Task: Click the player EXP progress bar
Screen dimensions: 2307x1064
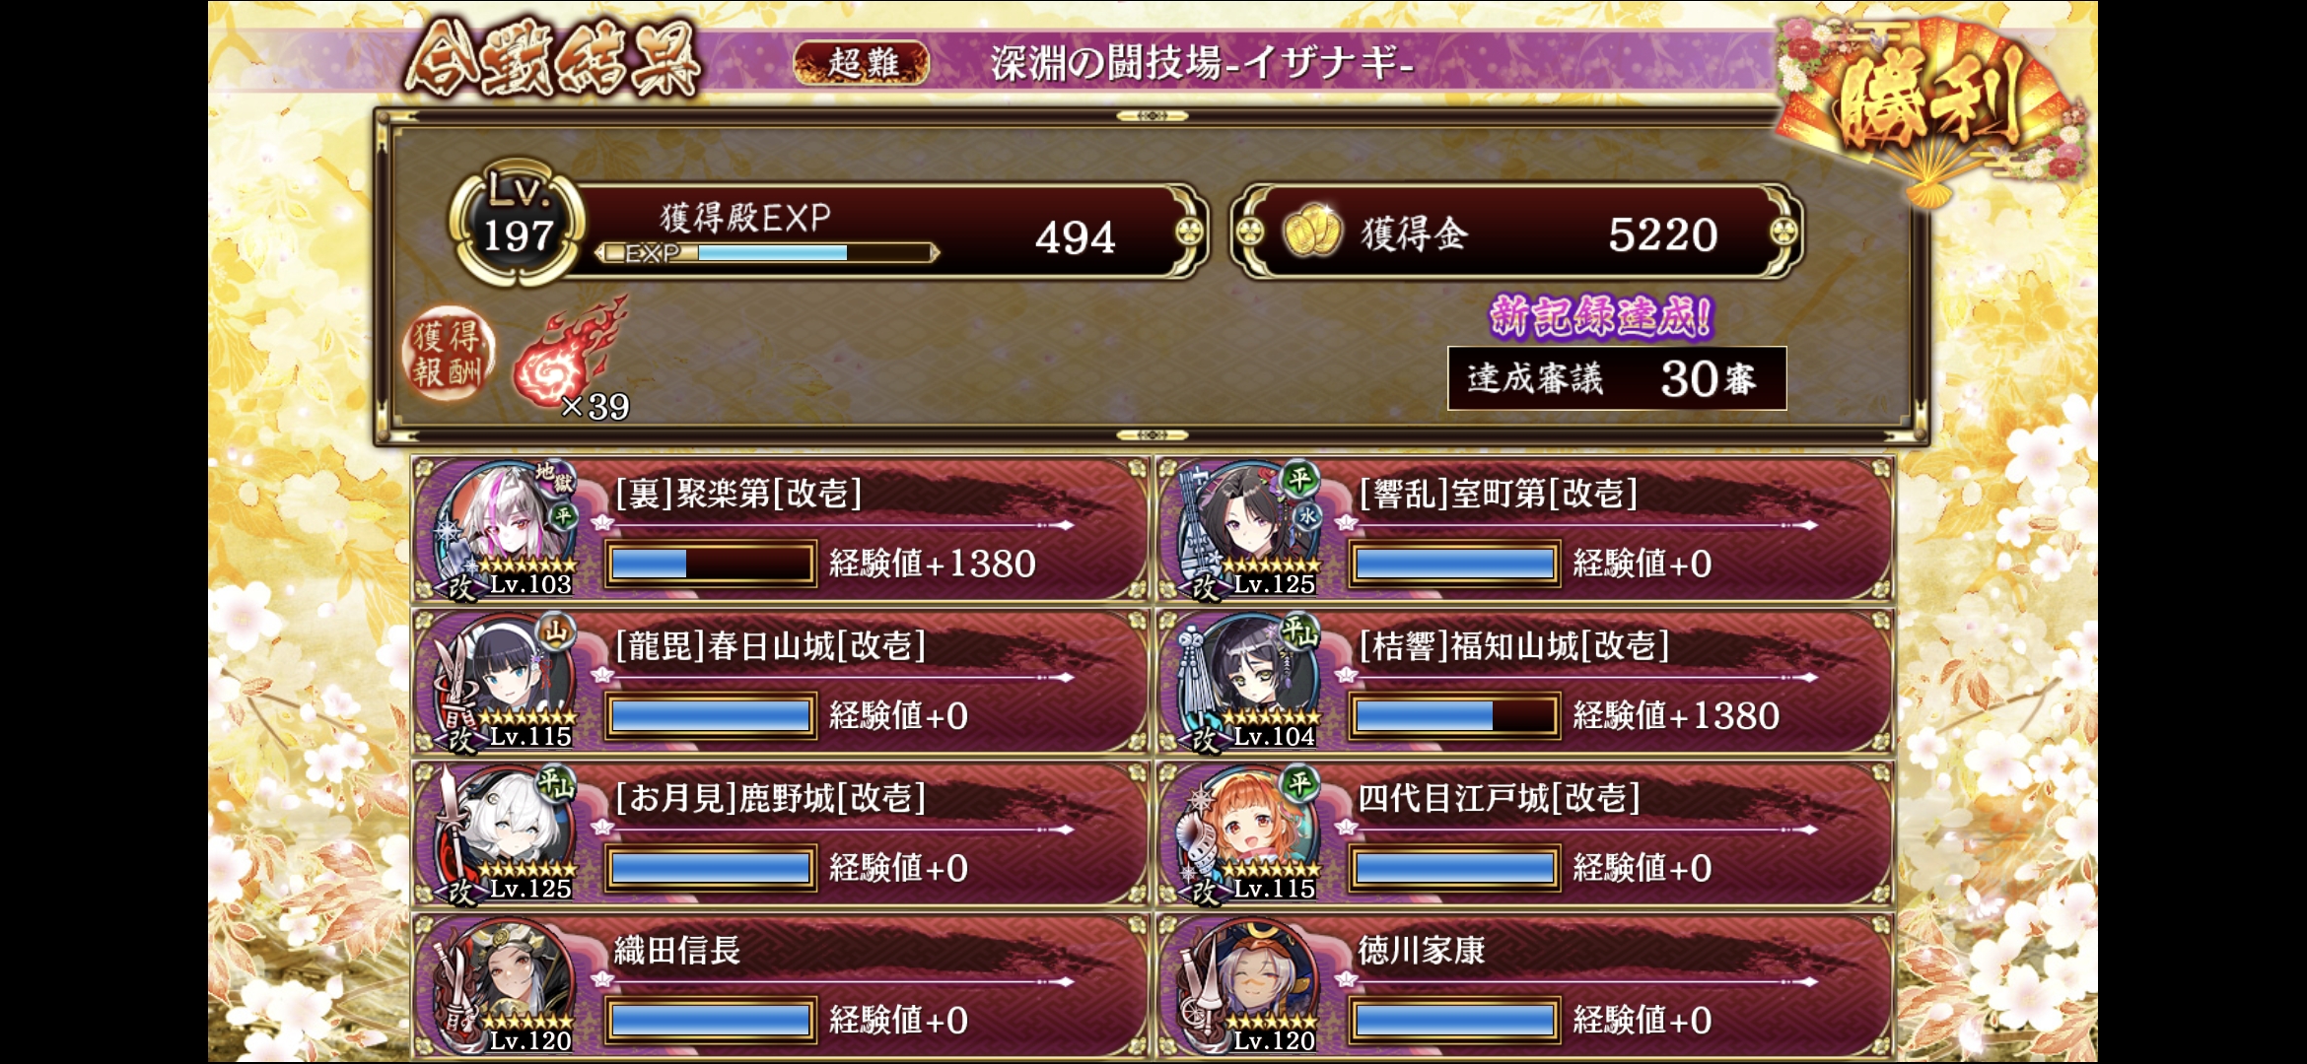Action: pos(767,253)
